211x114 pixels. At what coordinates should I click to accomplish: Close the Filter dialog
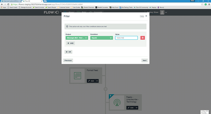(x=146, y=16)
